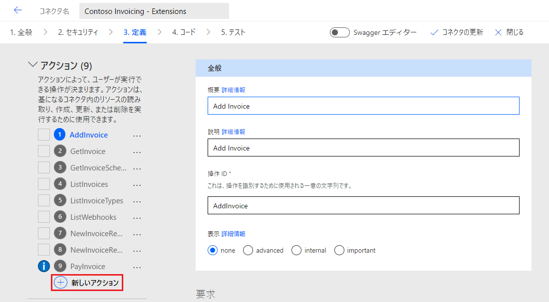The width and height of the screenshot is (549, 302).
Task: Select the advanced visibility radio button
Action: pos(248,250)
